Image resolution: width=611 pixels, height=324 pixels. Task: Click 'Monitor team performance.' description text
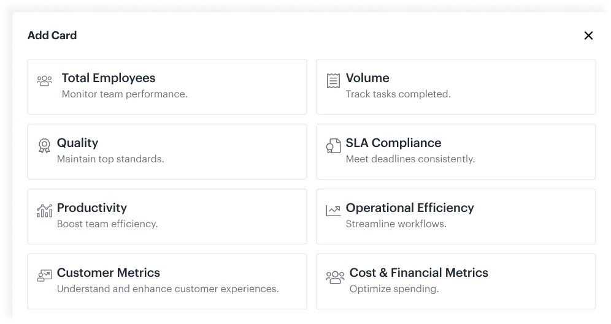tap(125, 94)
